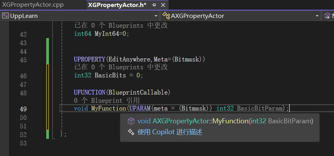Click the AXGPropertyActor text in the tooltip
The height and width of the screenshot is (156, 334).
[x=181, y=121]
